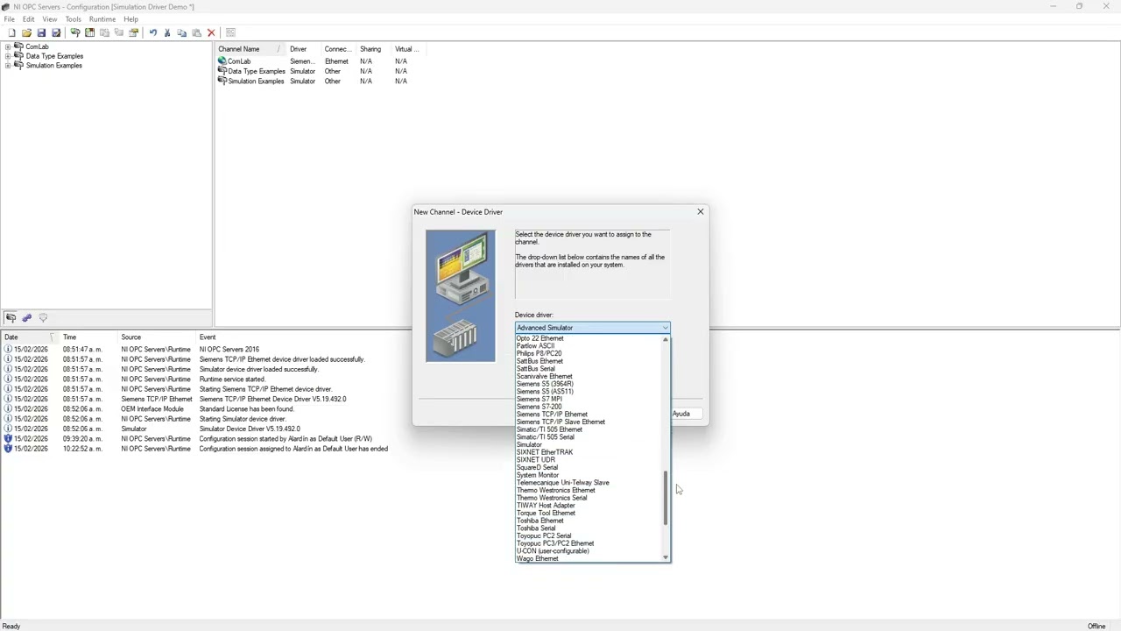1121x631 pixels.
Task: Click the Copy toolbar icon
Action: click(181, 33)
